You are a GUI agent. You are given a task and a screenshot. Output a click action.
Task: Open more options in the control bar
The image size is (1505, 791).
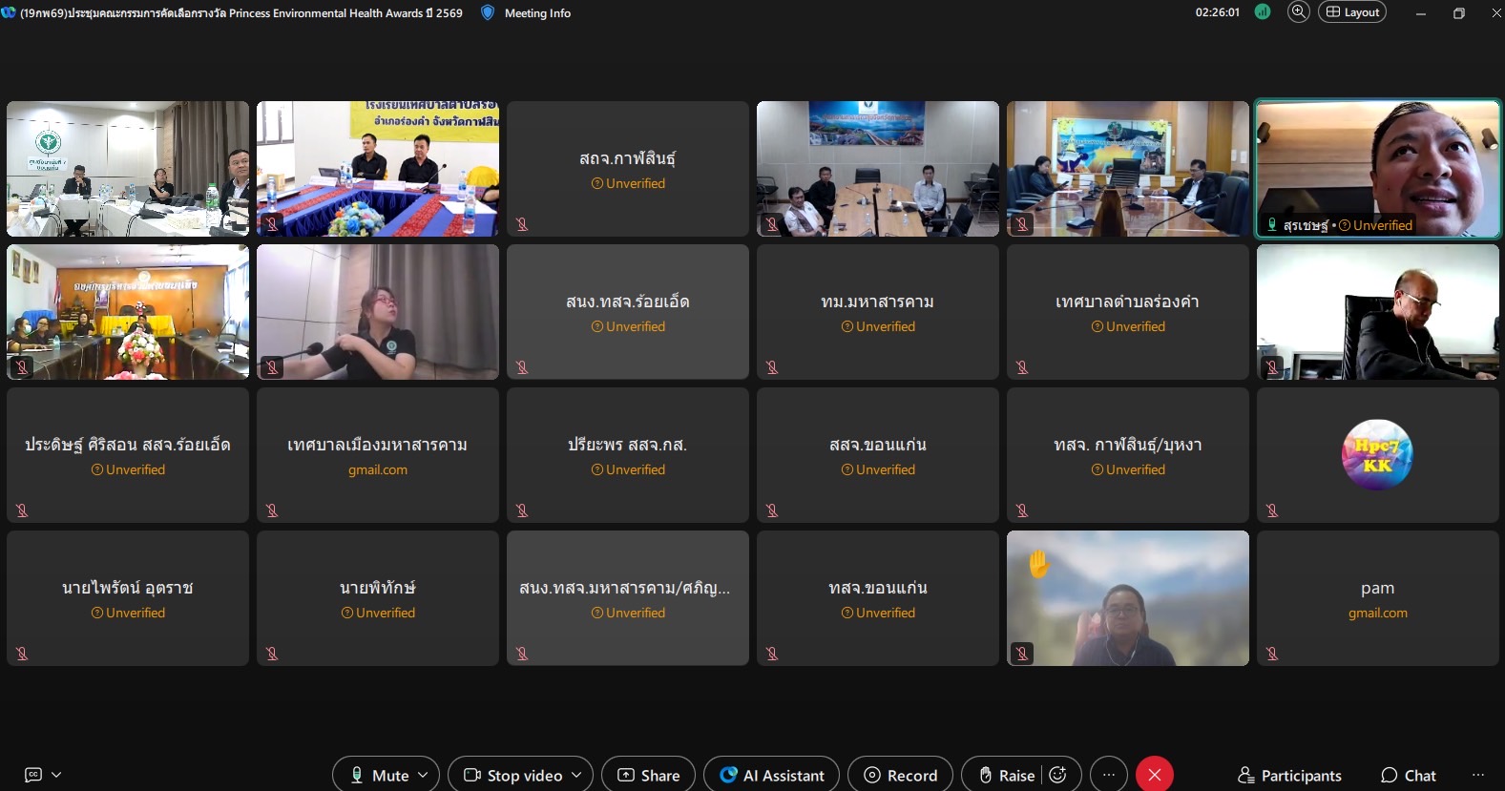[1108, 775]
